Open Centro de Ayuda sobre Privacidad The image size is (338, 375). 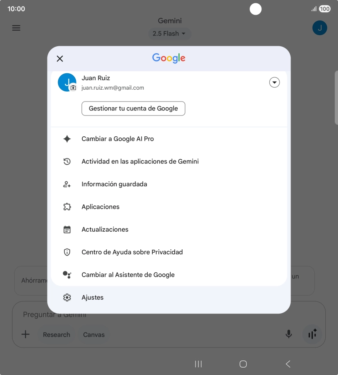click(x=169, y=252)
